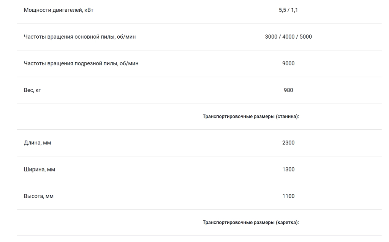Viewport: 389px width, 242px height.
Task: Select the 3000 / 4000 / 5000 value
Action: coord(288,37)
